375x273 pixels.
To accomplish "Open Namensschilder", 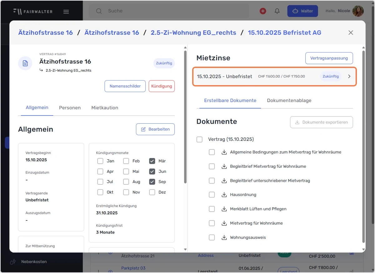I will (125, 86).
